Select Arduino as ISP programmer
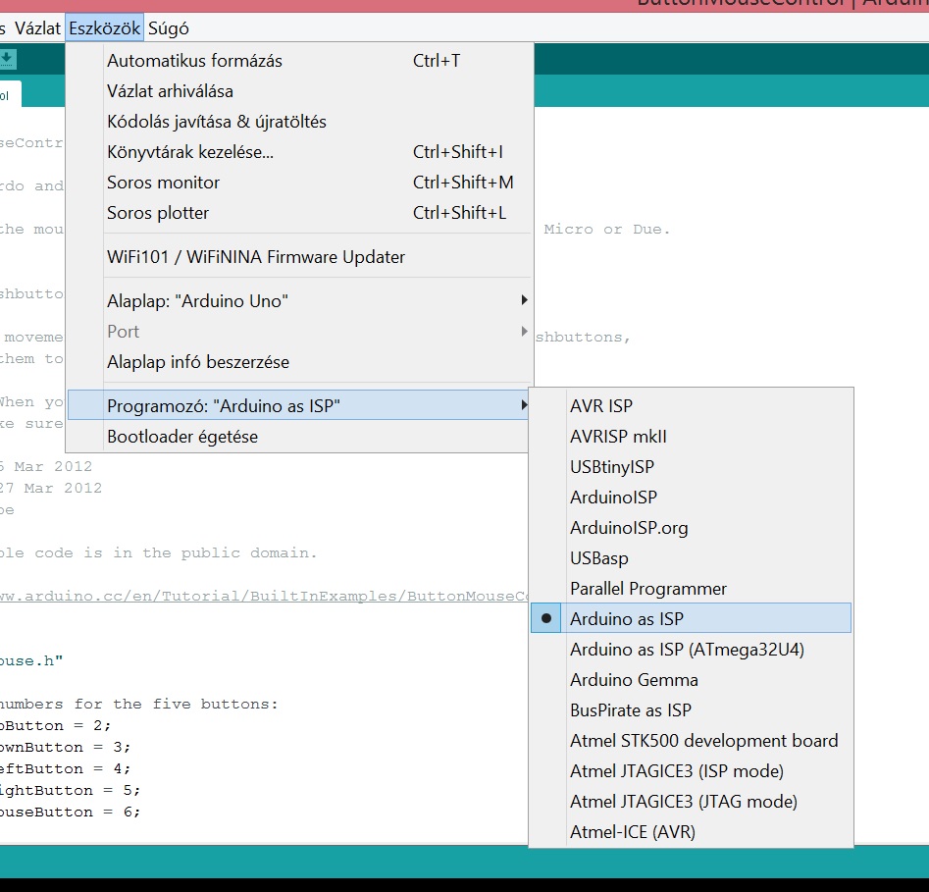The image size is (929, 892). pyautogui.click(x=691, y=618)
